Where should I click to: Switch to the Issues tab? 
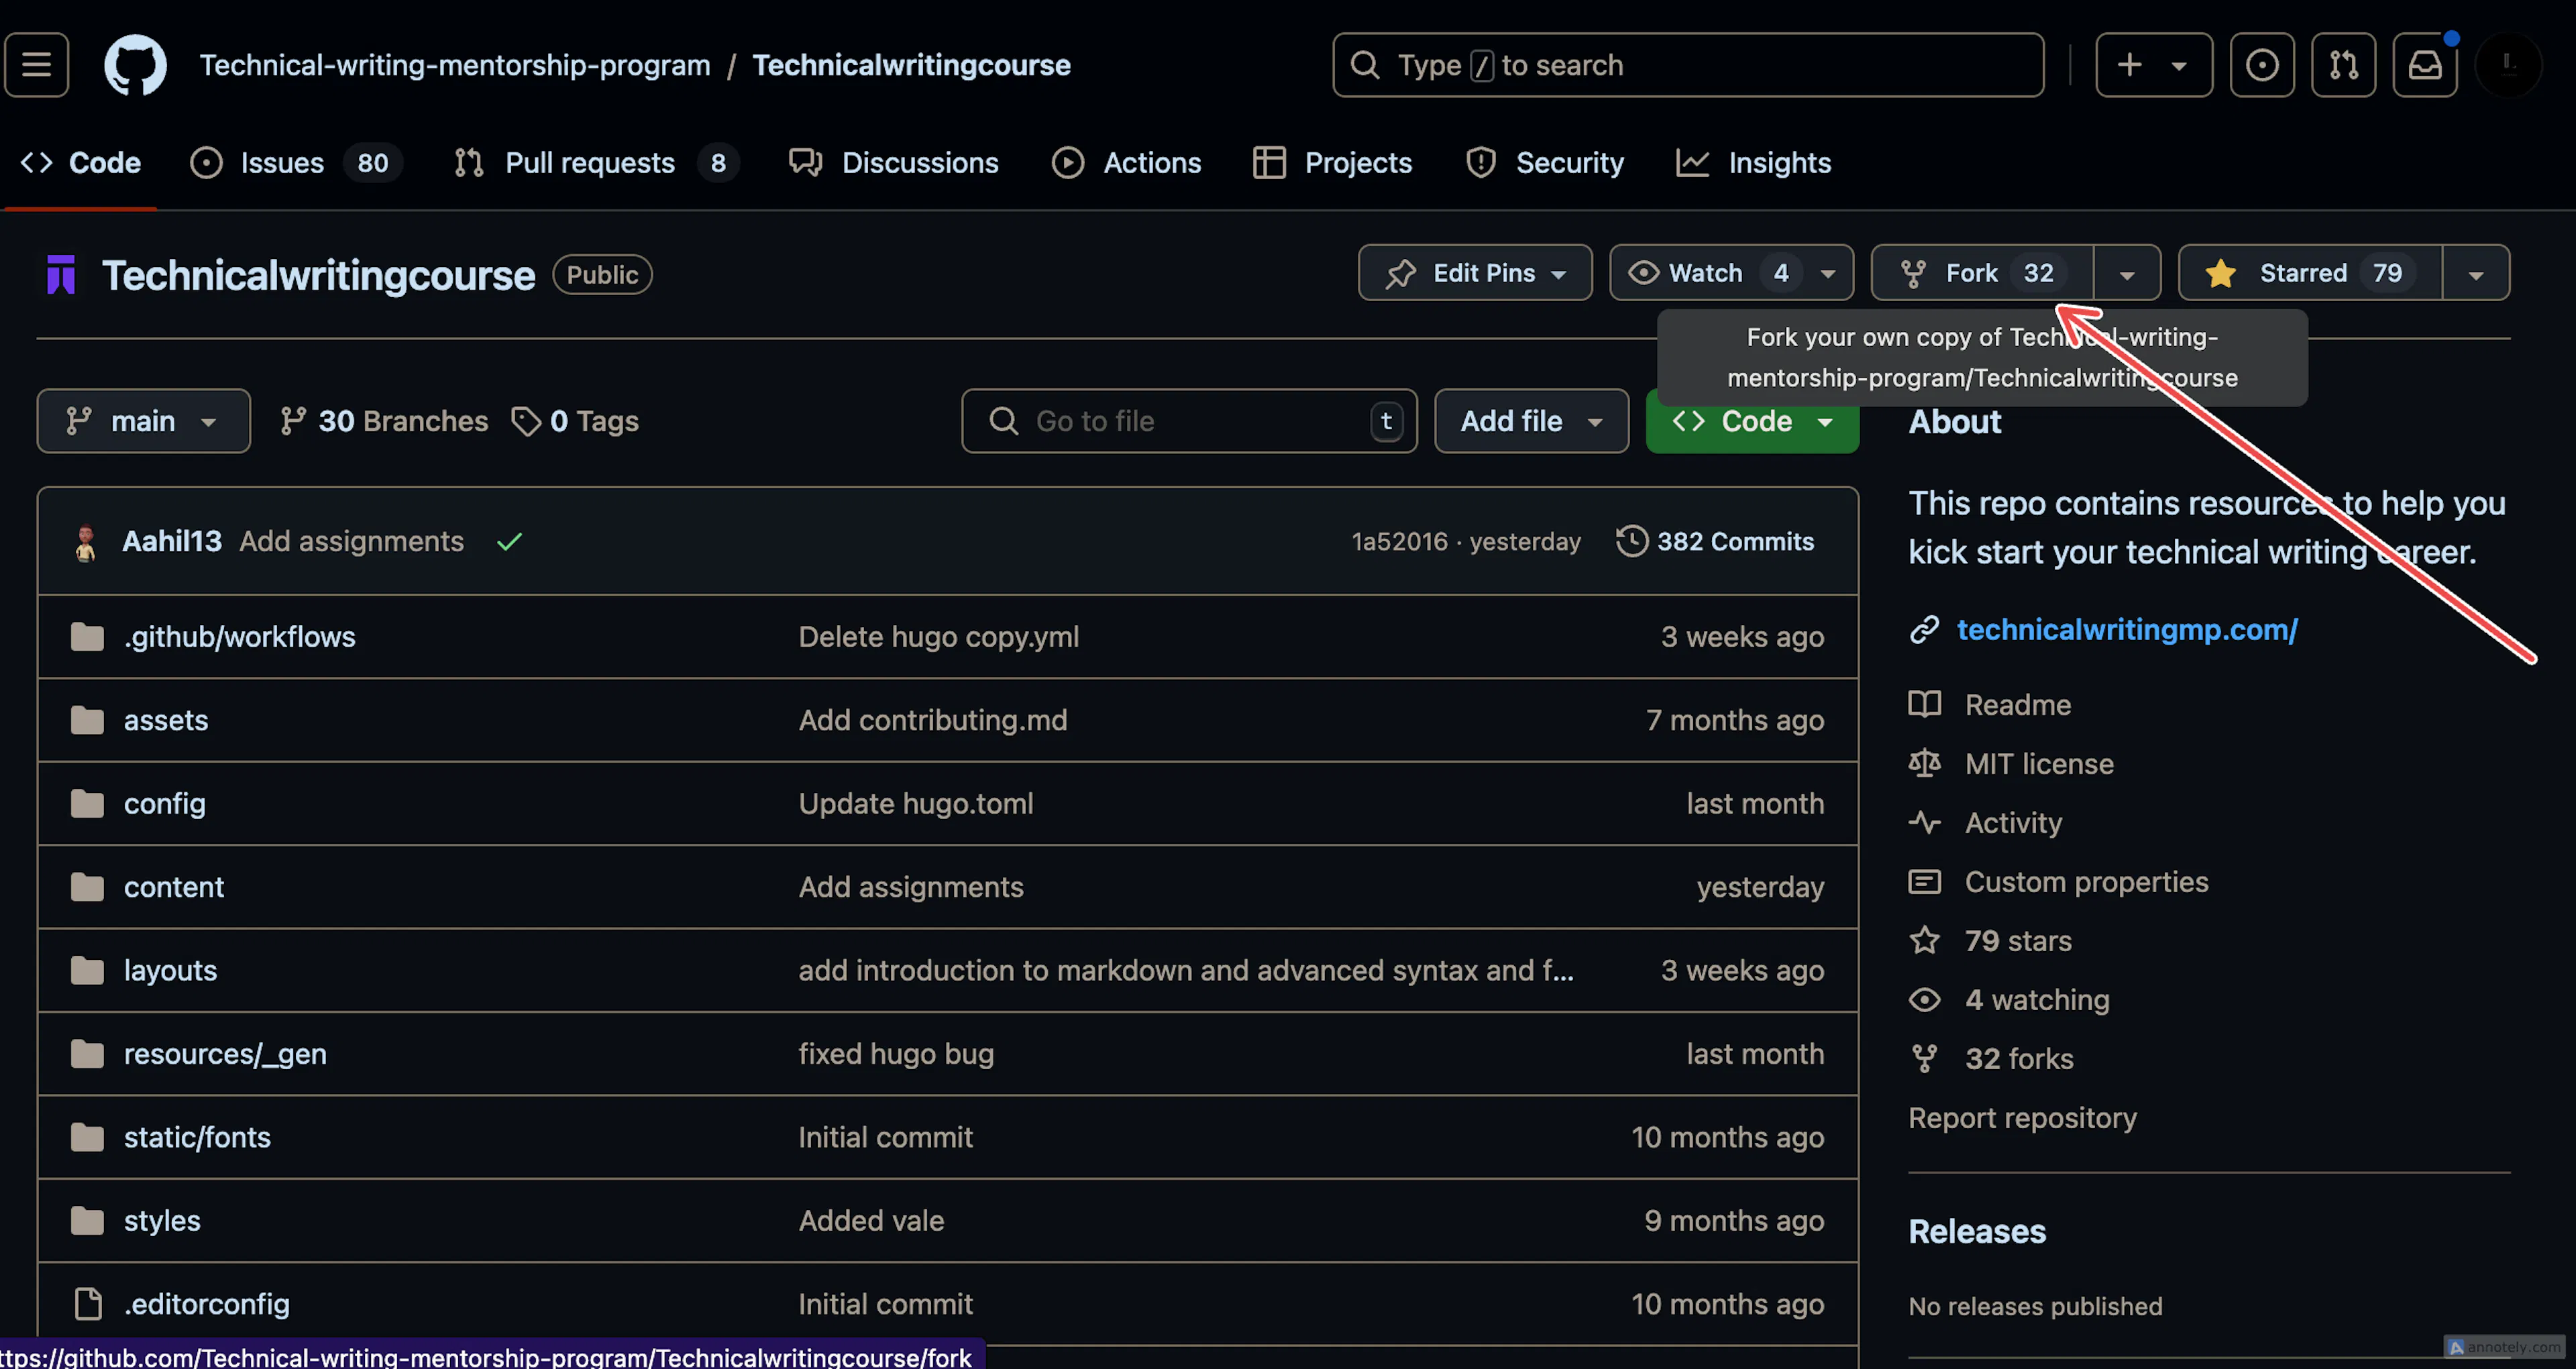296,163
